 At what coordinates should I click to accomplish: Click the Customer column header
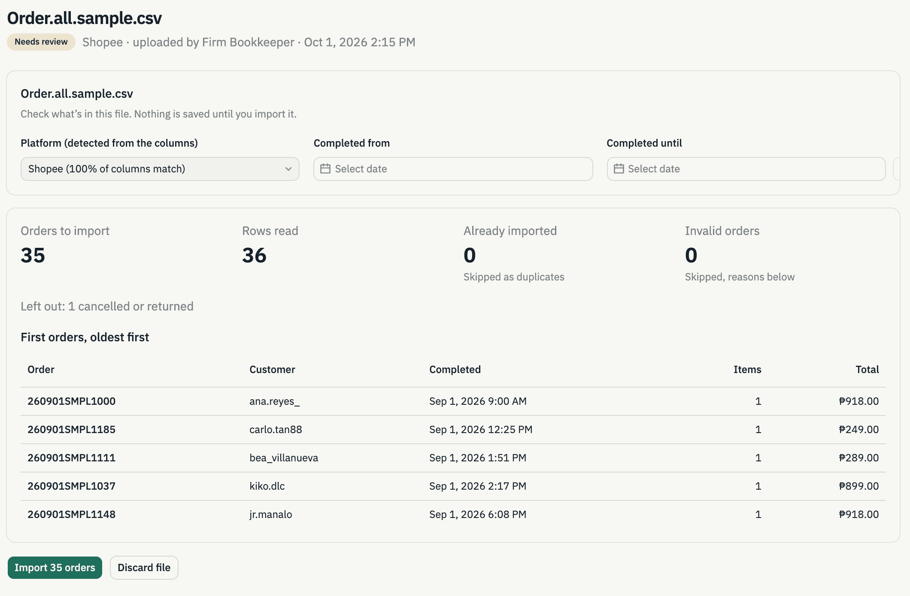(x=272, y=370)
